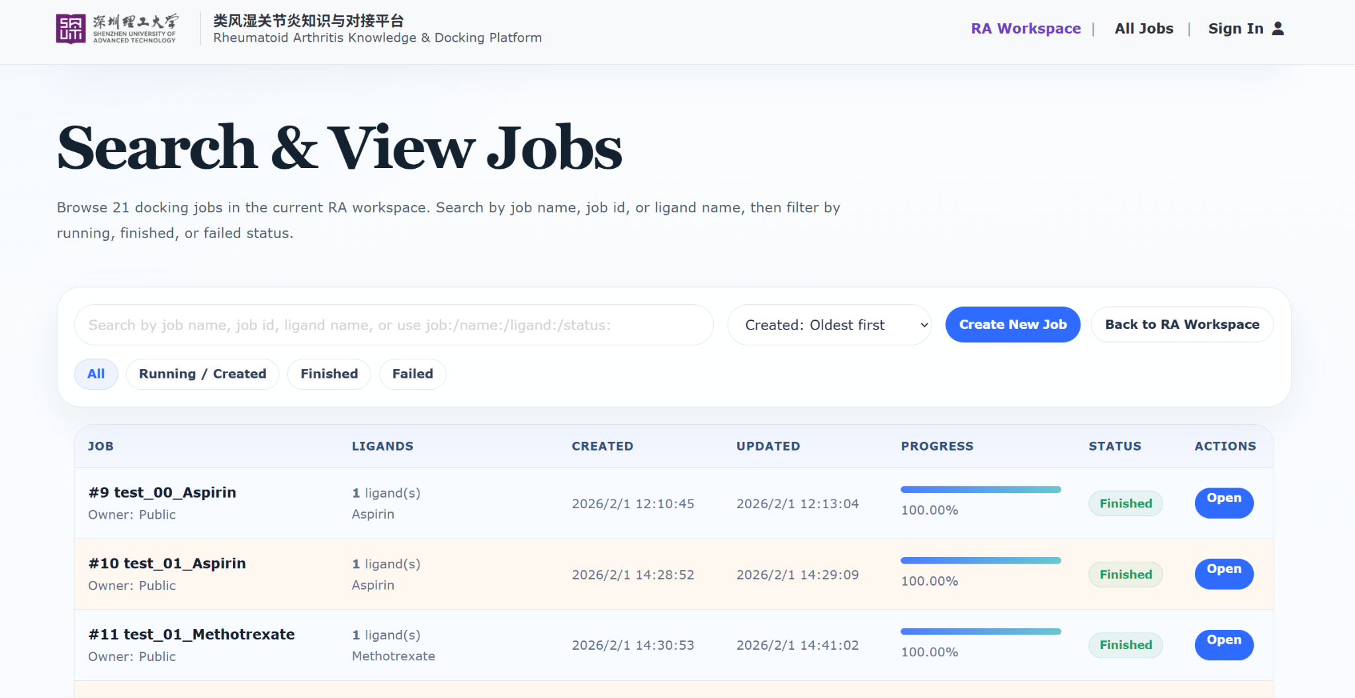Click the UPDATED column header
This screenshot has width=1355, height=698.
[768, 446]
